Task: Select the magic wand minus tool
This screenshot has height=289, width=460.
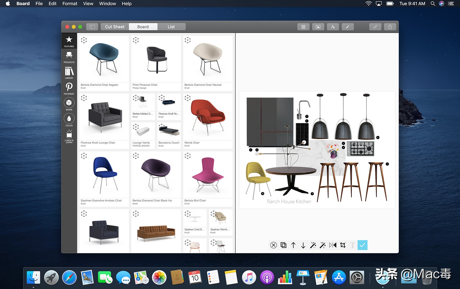Action: [313, 245]
